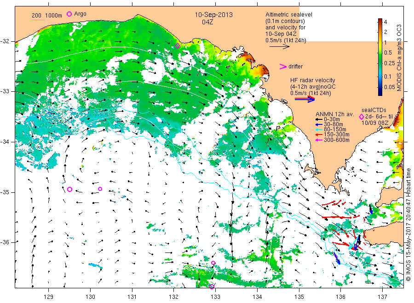Click the '129' longitude axis label

coord(49,297)
